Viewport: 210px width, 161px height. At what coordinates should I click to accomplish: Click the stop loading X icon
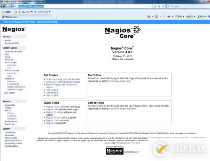coord(163,6)
